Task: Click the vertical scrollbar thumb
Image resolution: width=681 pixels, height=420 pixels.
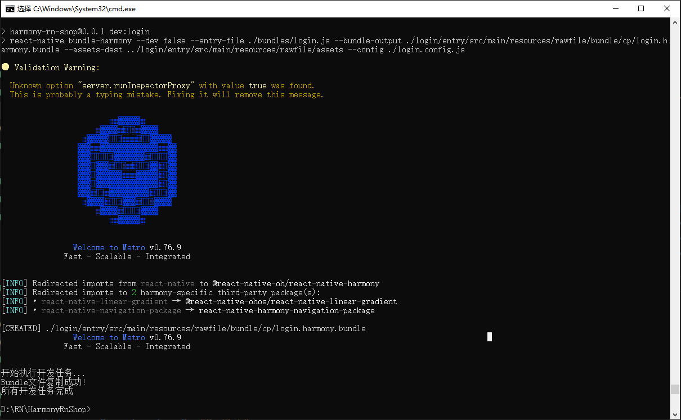Action: (675, 389)
